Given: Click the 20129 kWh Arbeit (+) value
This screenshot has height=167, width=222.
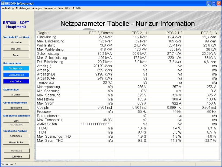Looking at the screenshot, I should click(x=103, y=66).
